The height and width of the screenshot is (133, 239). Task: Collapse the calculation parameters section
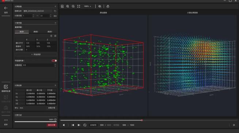tap(56, 23)
